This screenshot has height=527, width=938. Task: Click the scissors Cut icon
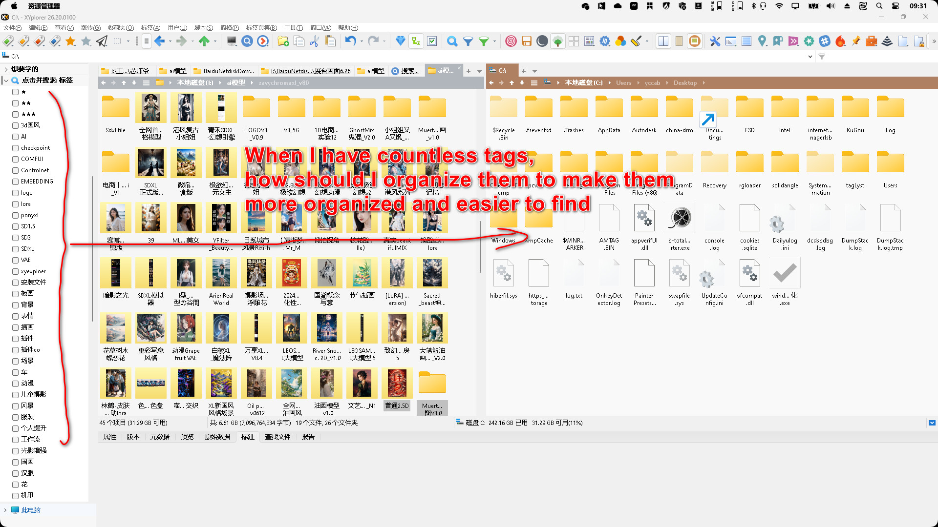pos(314,41)
